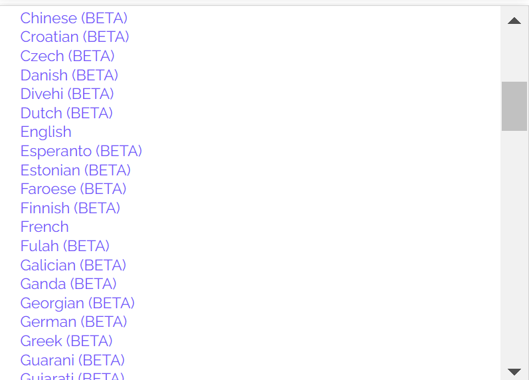Viewport: 529px width, 380px height.
Task: Select Fulah (BETA) language
Action: click(64, 246)
